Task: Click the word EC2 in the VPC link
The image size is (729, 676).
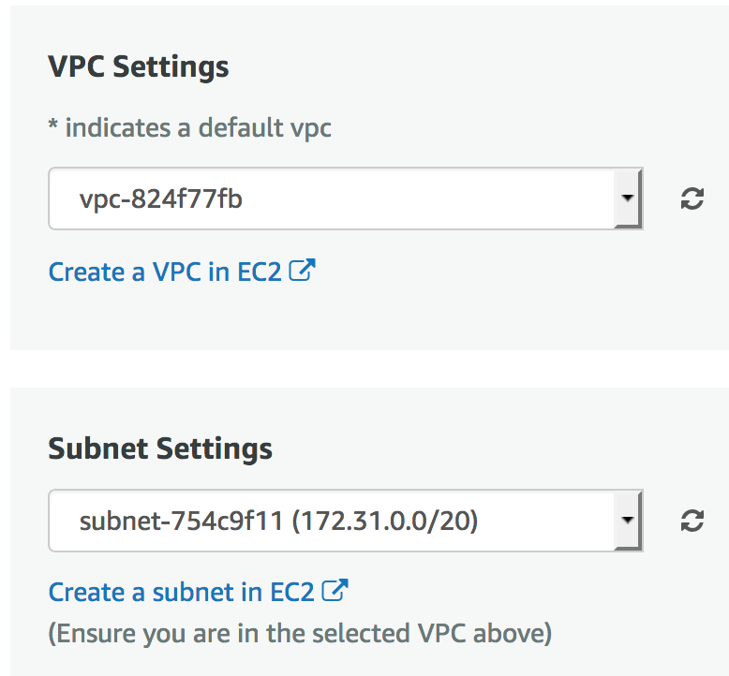Action: tap(259, 272)
